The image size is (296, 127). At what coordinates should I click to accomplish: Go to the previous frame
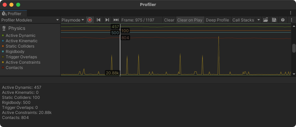98,20
